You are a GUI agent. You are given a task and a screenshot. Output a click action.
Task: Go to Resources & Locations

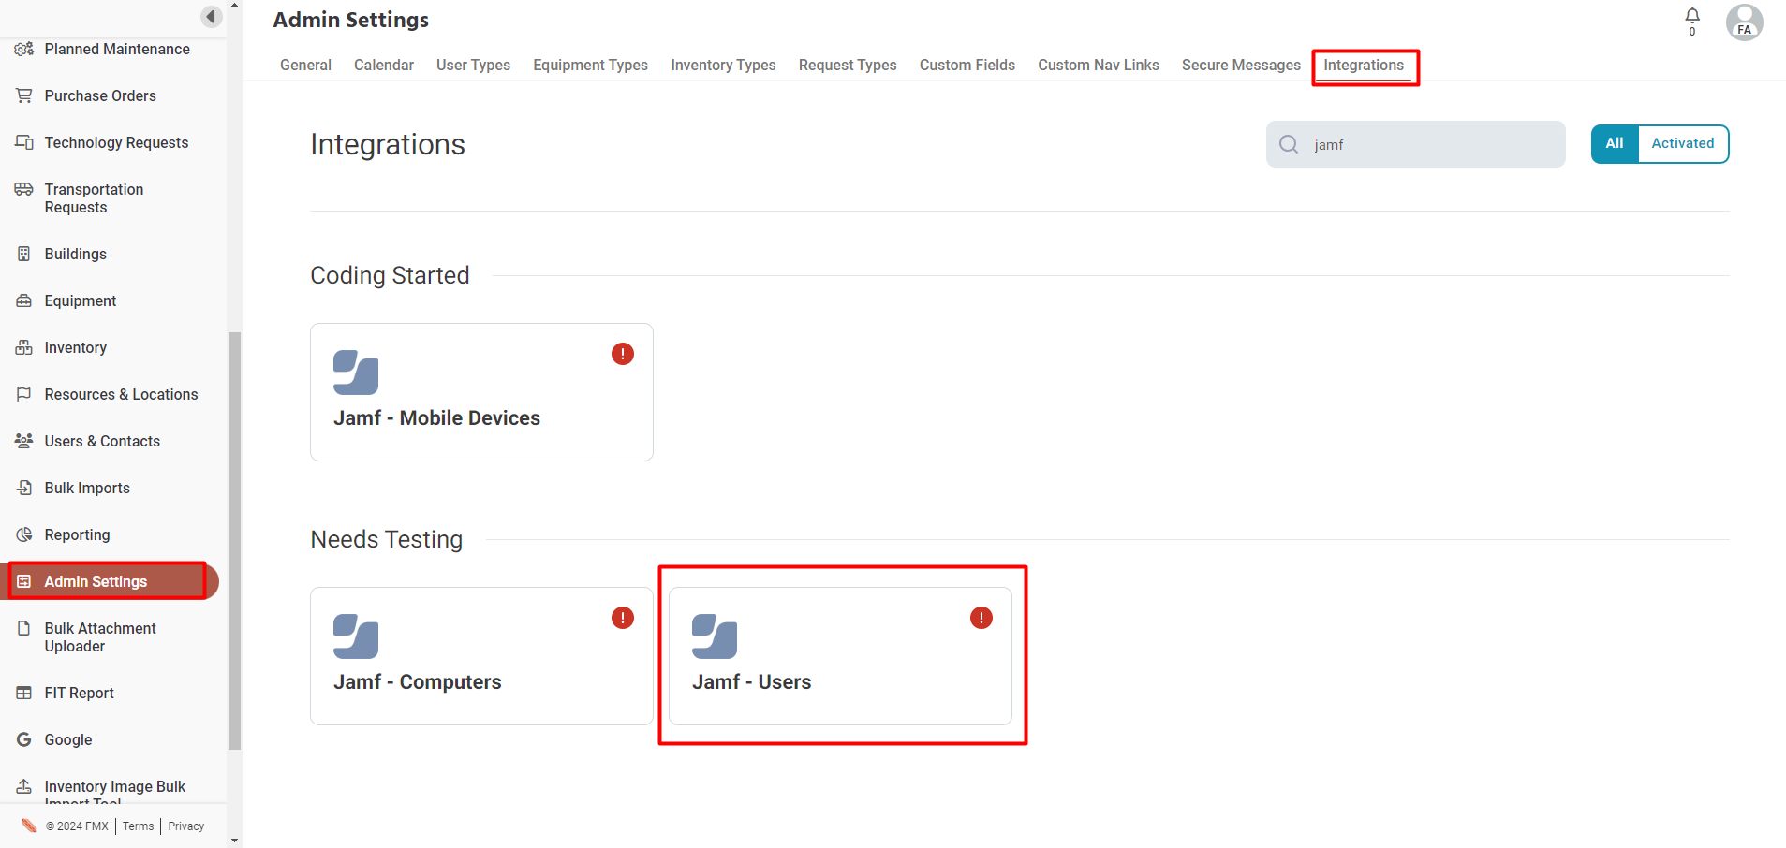pyautogui.click(x=121, y=394)
